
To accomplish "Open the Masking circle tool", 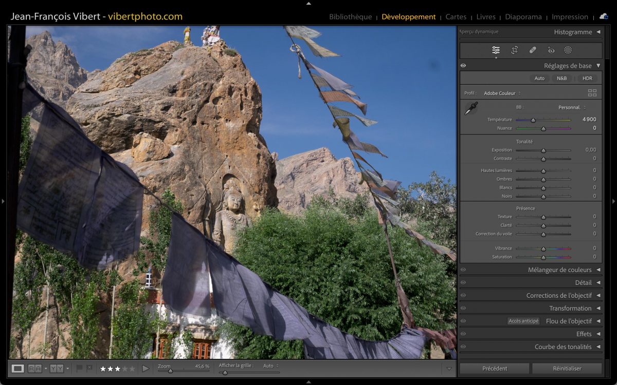I will [568, 50].
